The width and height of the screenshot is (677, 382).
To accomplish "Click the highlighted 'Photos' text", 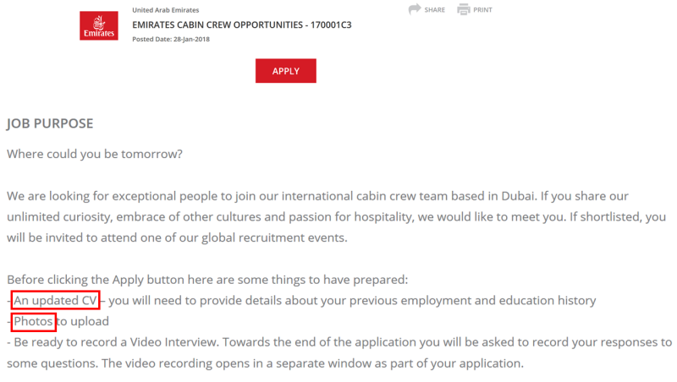I will [x=33, y=321].
